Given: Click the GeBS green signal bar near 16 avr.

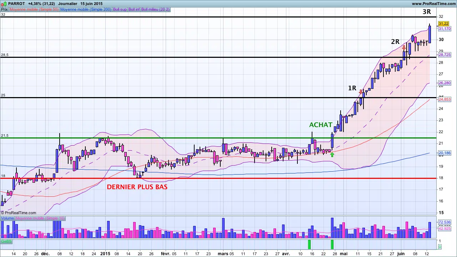Looking at the screenshot, I should (309, 245).
